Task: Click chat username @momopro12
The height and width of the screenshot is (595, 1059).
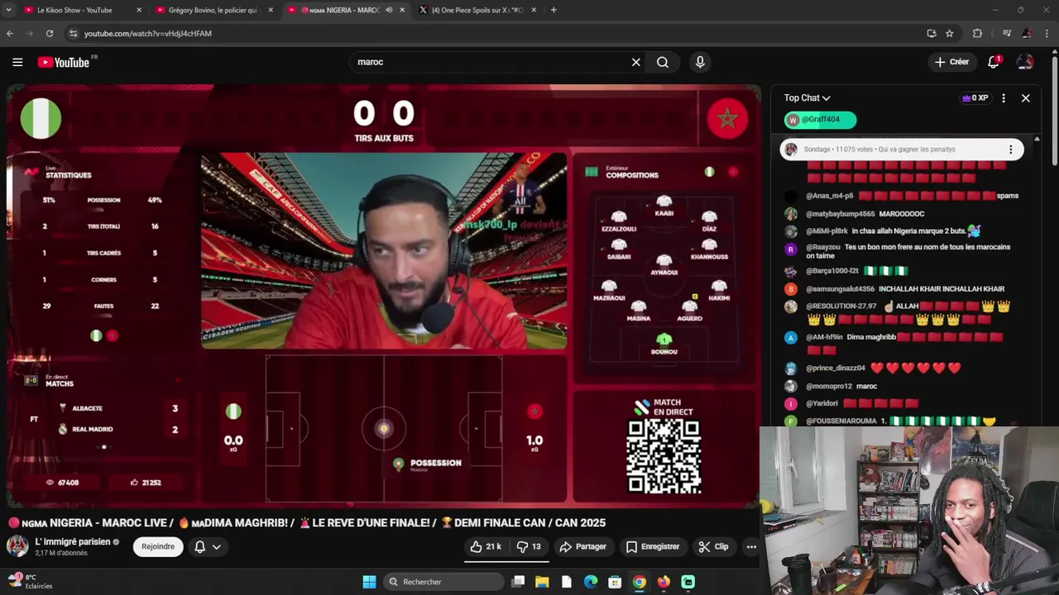Action: coord(829,386)
